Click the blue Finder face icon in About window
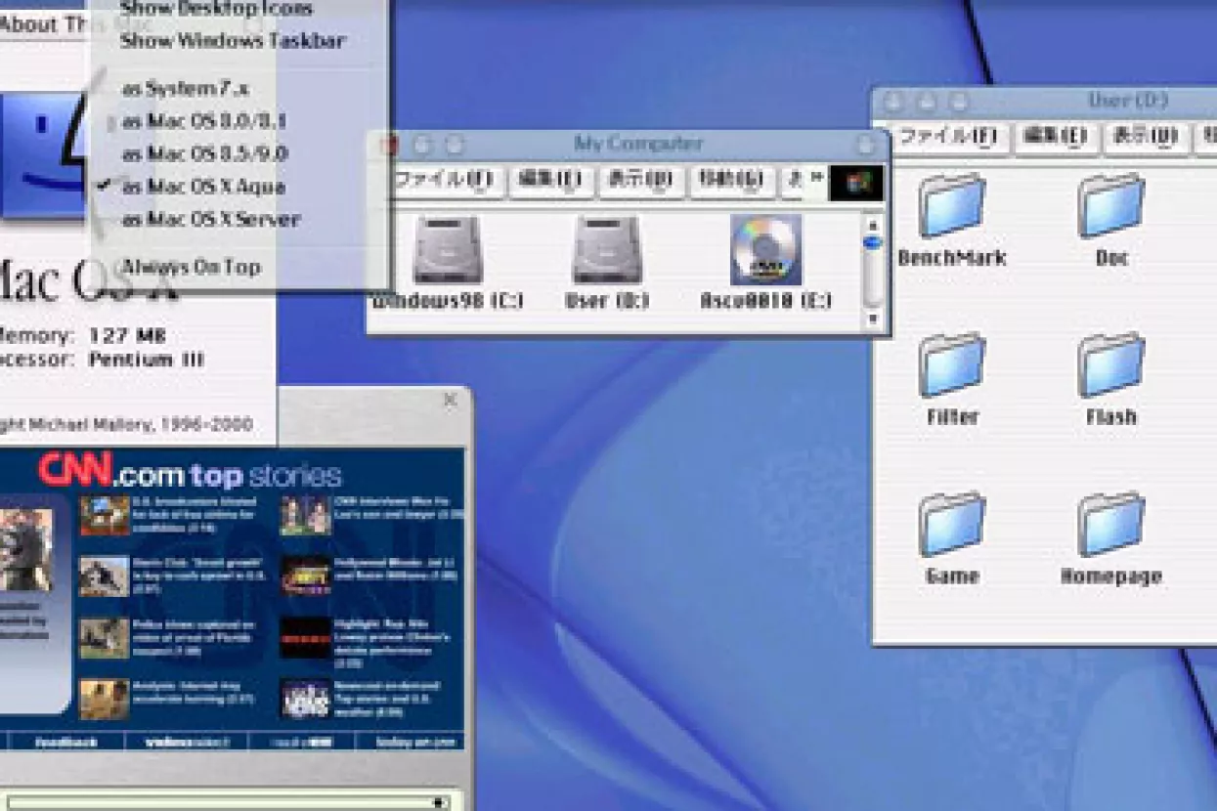The image size is (1217, 811). pos(44,154)
